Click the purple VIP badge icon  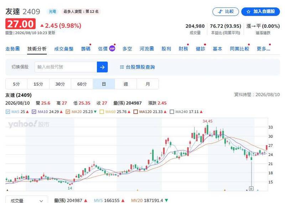[112, 48]
